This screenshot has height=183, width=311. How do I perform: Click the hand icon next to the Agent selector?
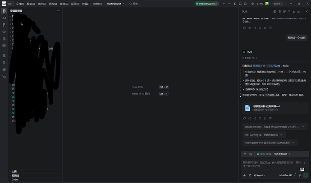[x=250, y=175]
